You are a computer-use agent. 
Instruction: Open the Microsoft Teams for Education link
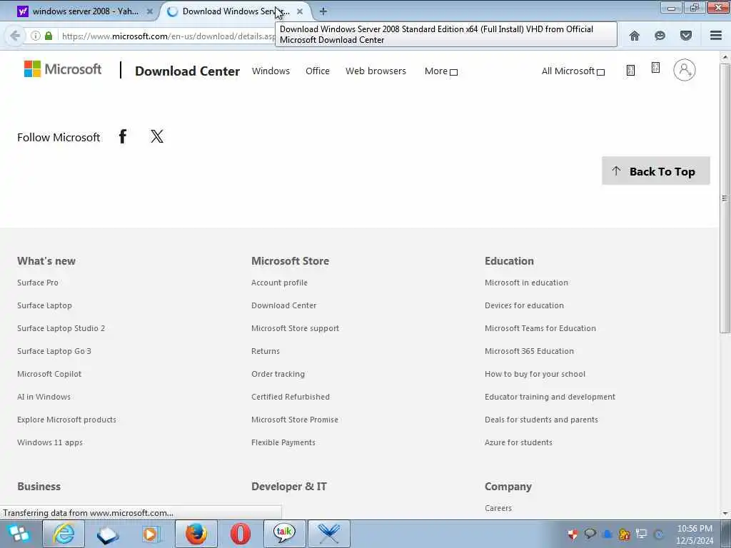click(540, 328)
